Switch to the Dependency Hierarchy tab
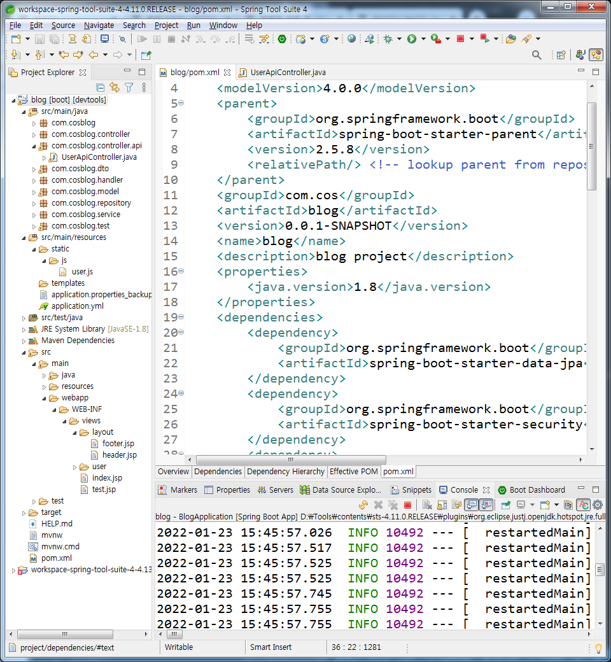 tap(286, 472)
